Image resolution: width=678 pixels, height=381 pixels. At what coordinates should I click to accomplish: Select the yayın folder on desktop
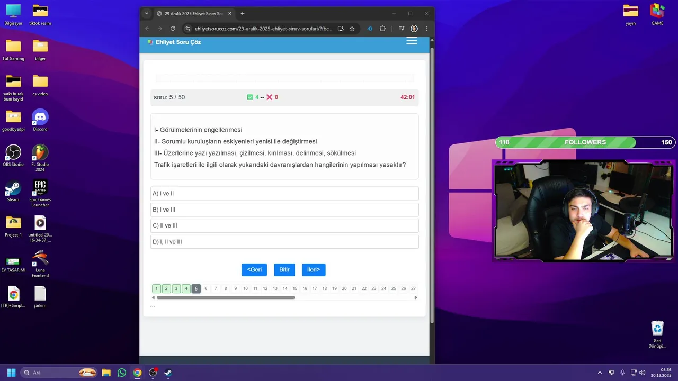tap(630, 15)
